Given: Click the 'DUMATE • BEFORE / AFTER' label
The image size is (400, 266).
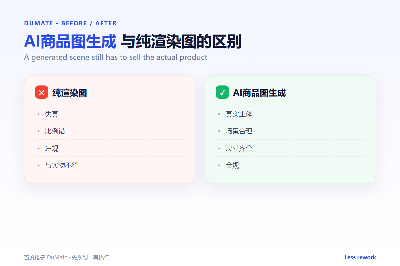Looking at the screenshot, I should 70,23.
